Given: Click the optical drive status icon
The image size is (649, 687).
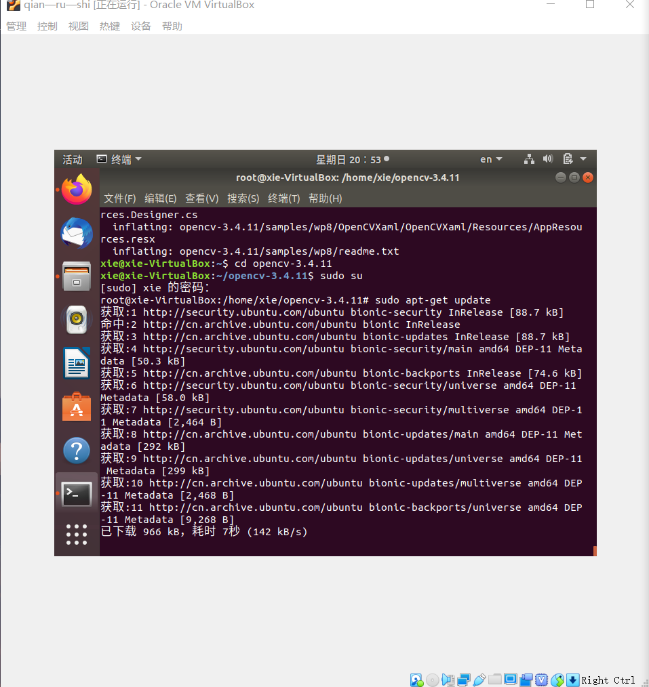Looking at the screenshot, I should 433,680.
